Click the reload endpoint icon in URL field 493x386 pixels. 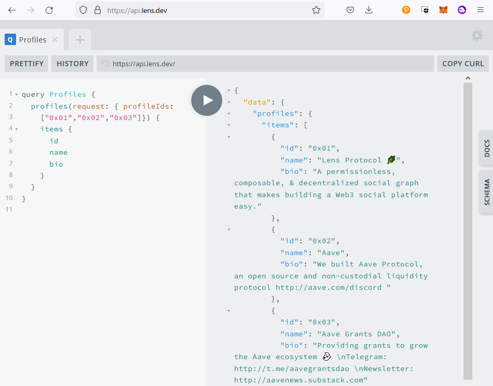105,64
